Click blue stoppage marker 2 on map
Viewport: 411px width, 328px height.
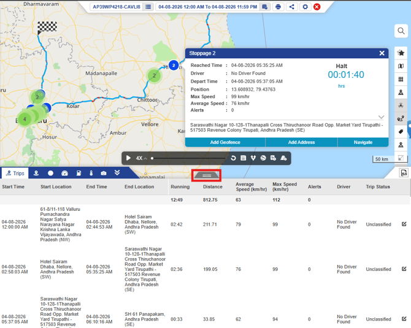tap(174, 65)
